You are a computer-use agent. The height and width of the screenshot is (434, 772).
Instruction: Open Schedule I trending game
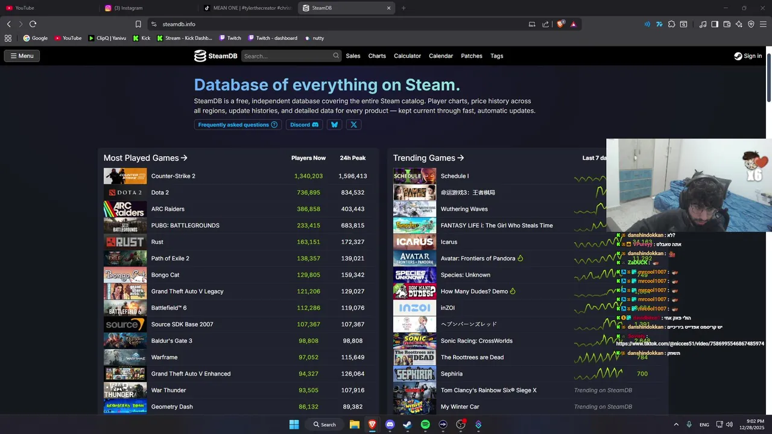click(455, 176)
